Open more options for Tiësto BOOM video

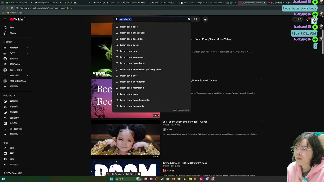[x=262, y=163]
